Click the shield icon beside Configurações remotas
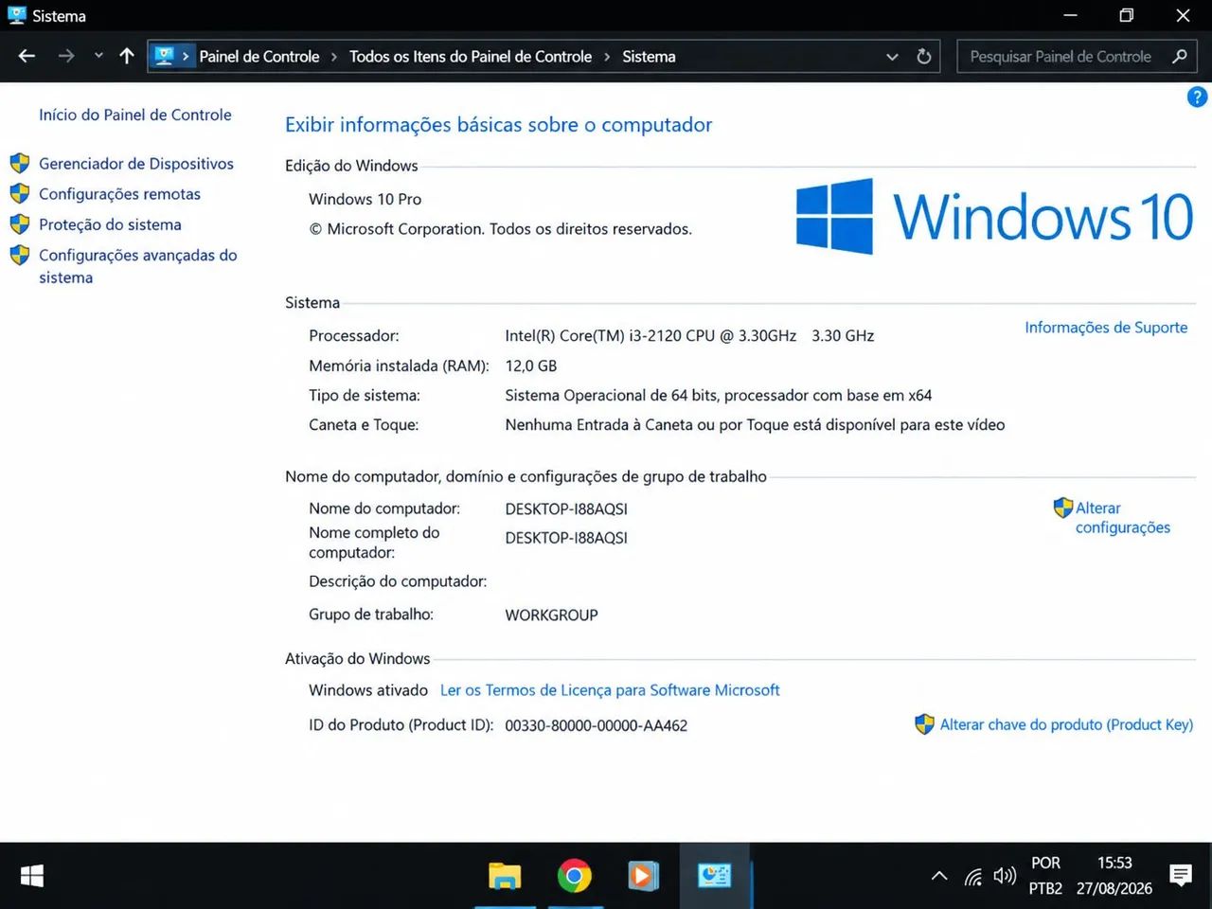This screenshot has height=909, width=1212. [x=20, y=194]
